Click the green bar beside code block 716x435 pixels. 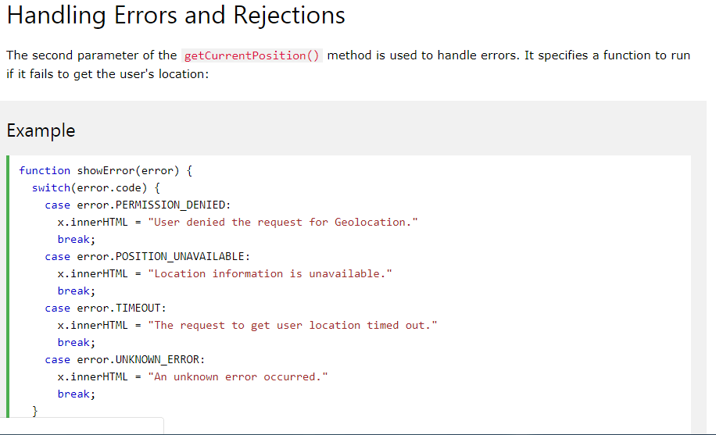[8, 287]
